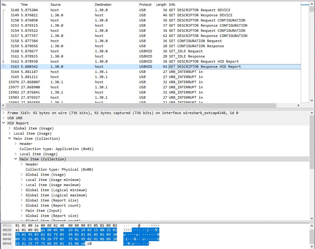Select packet 3160 SET_IDLE Request

click(151, 51)
